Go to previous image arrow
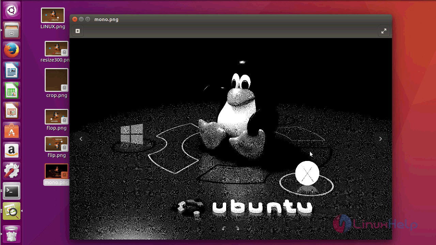Screen dimensions: 436x245 click(x=81, y=139)
